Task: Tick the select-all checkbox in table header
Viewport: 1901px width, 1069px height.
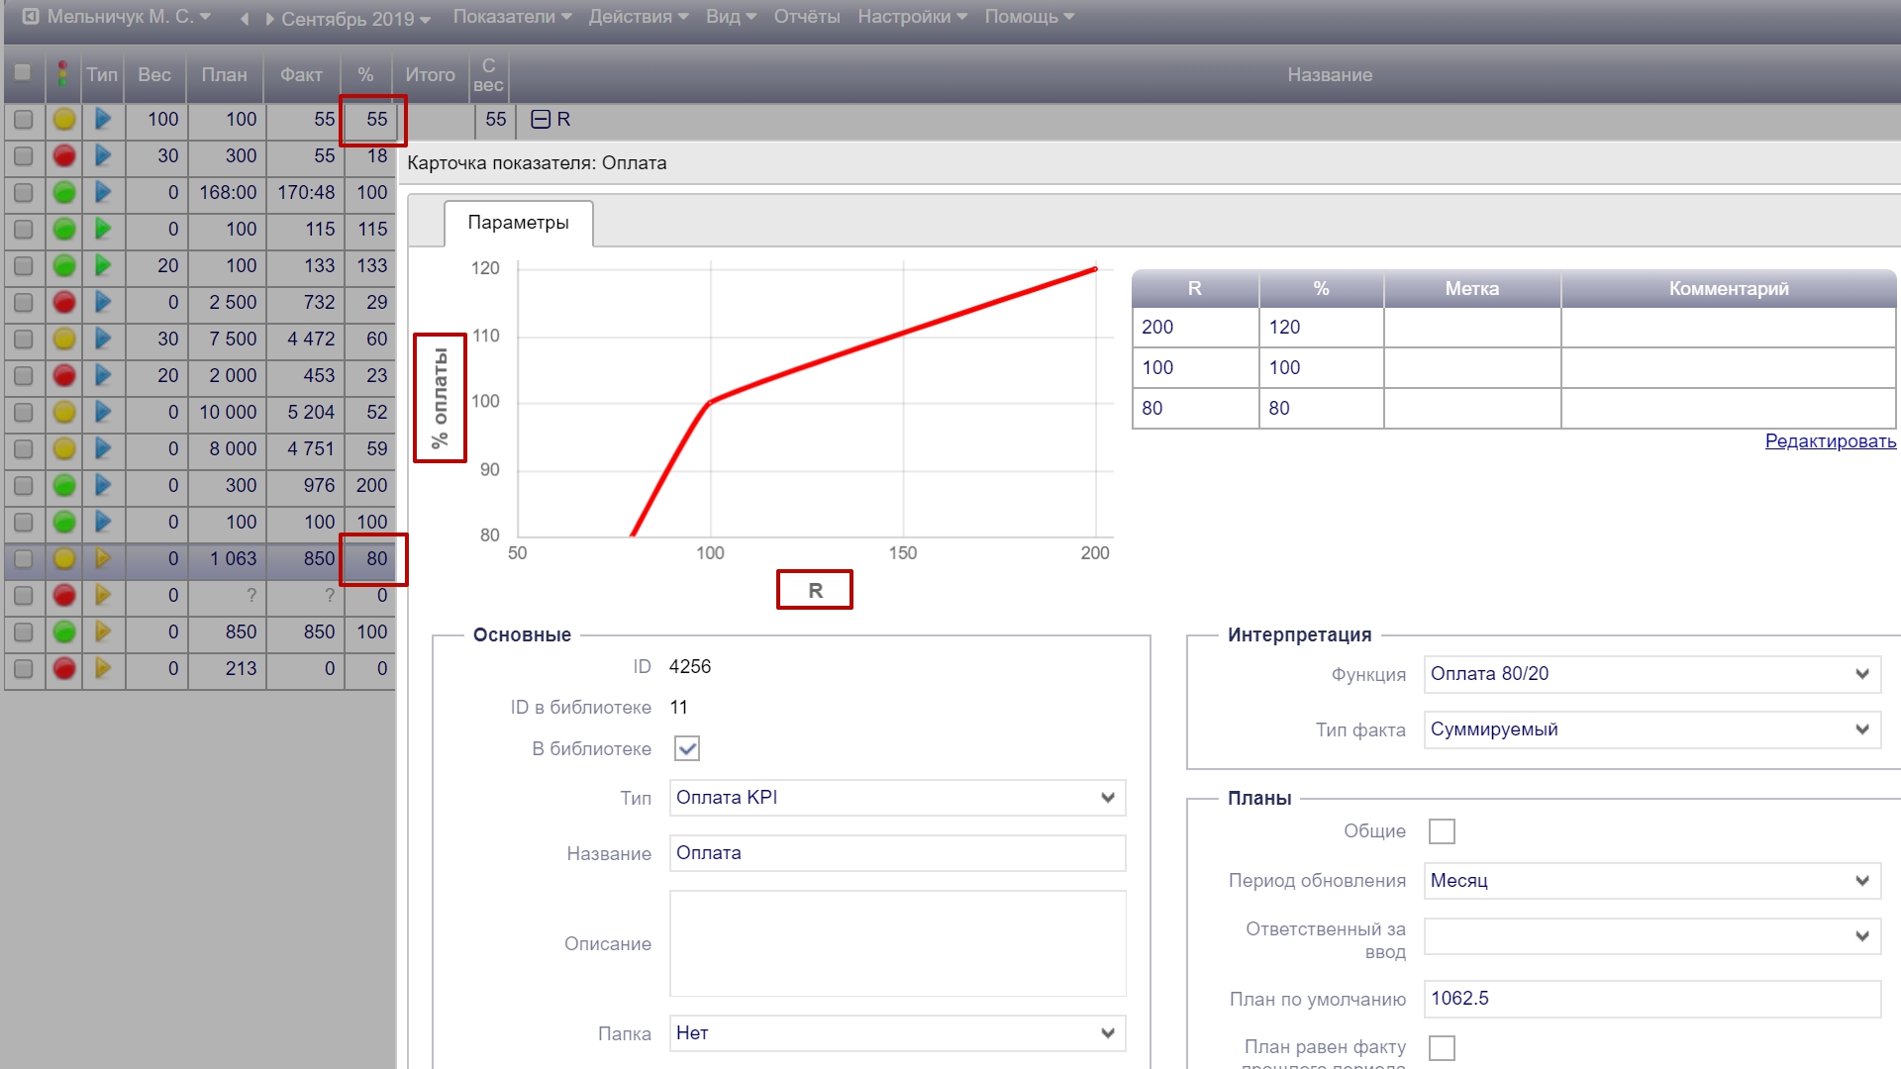Action: pyautogui.click(x=23, y=72)
